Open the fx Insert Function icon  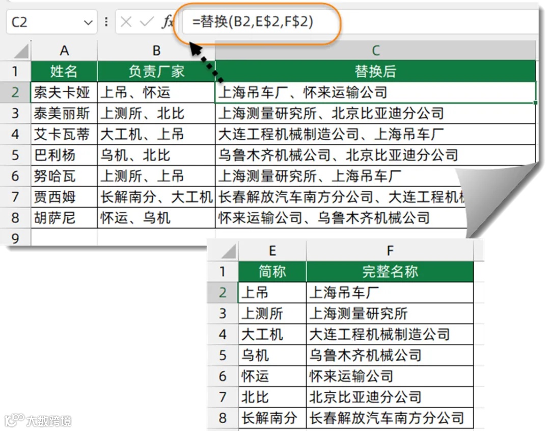click(168, 22)
